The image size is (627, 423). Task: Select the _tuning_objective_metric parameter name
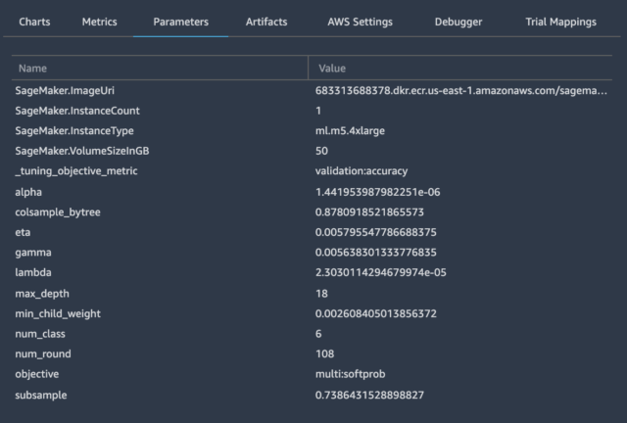point(76,171)
